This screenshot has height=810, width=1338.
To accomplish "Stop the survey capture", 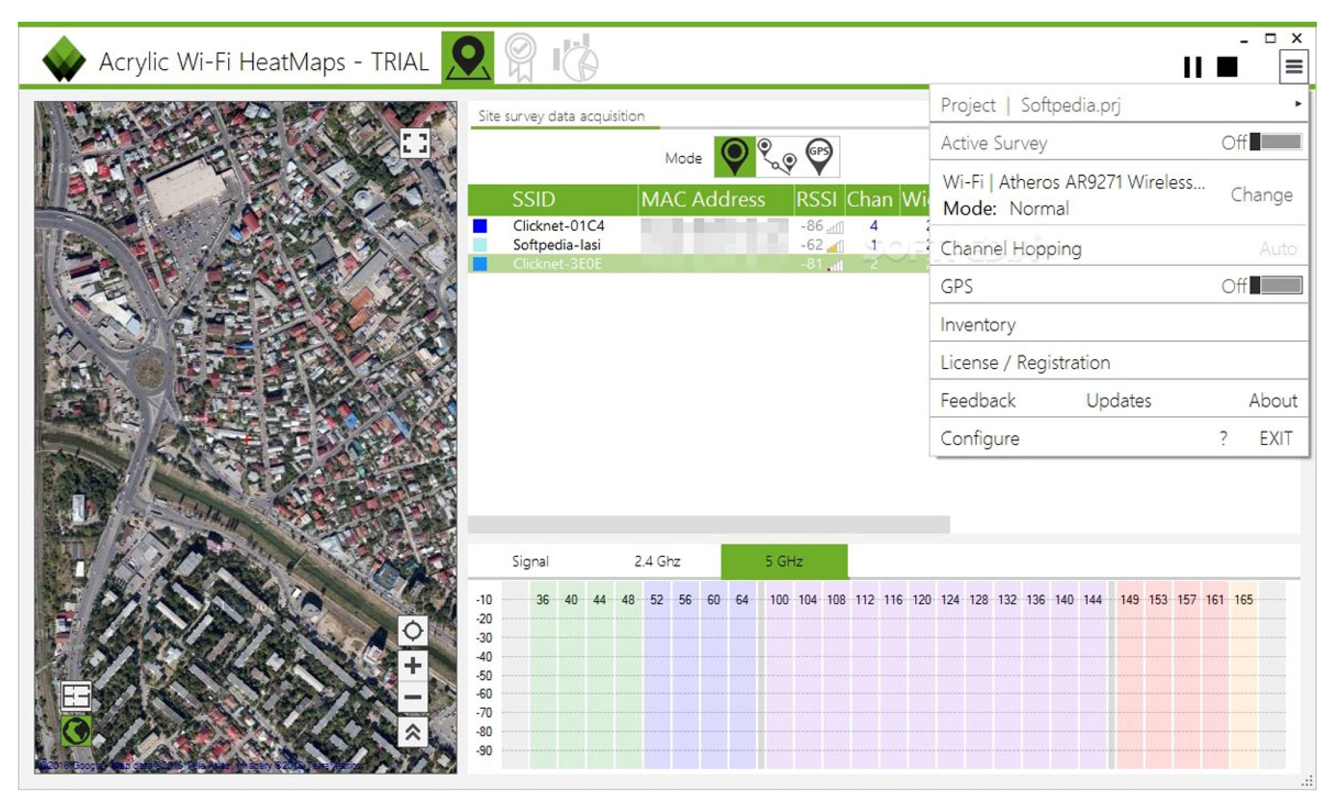I will [x=1227, y=67].
